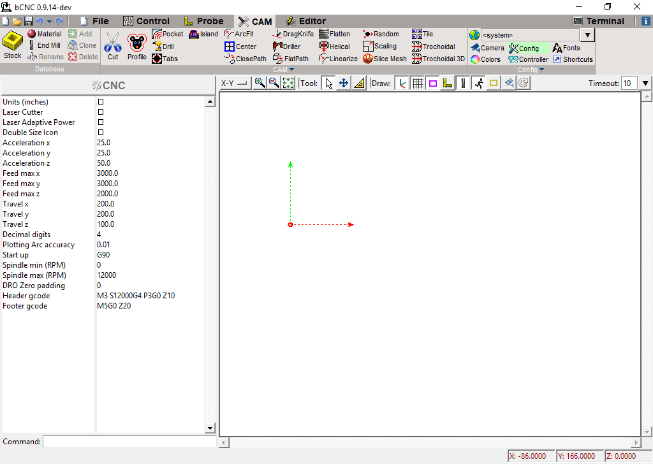Activate the Zoom In tool
The height and width of the screenshot is (464, 653).
pos(261,82)
